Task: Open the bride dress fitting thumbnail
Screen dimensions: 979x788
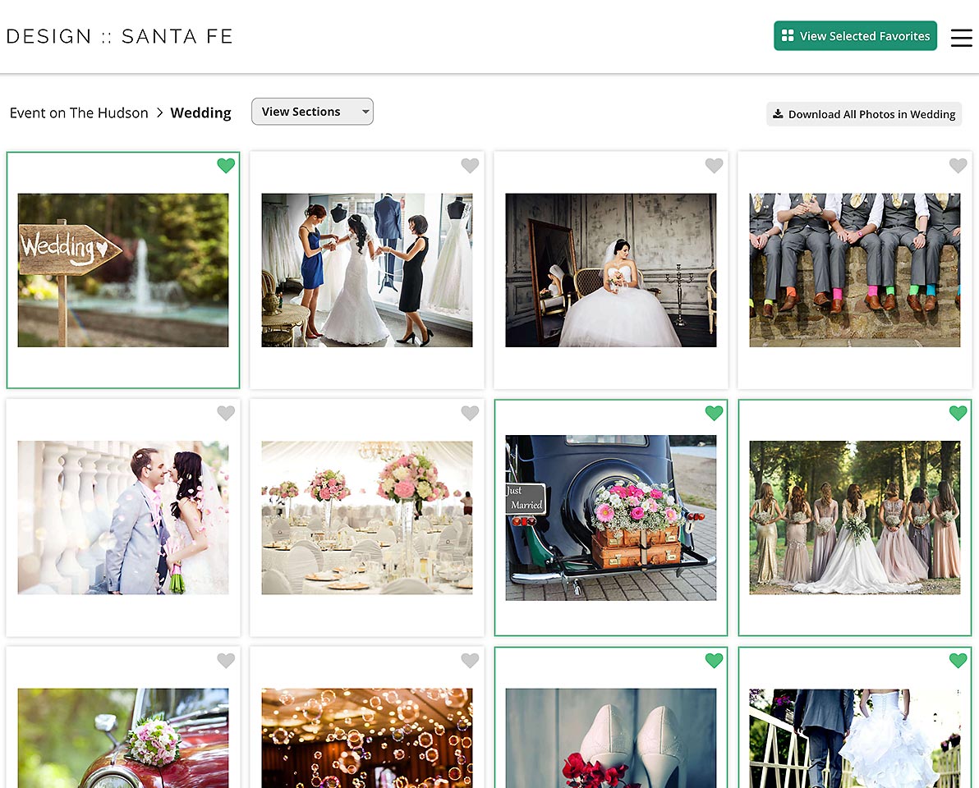Action: (367, 270)
